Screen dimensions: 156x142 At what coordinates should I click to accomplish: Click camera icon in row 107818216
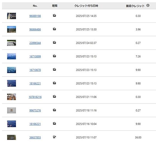[54, 96]
